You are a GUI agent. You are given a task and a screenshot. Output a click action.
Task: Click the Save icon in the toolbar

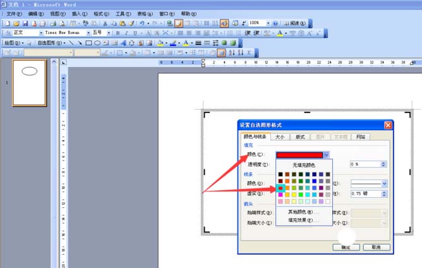(x=26, y=23)
